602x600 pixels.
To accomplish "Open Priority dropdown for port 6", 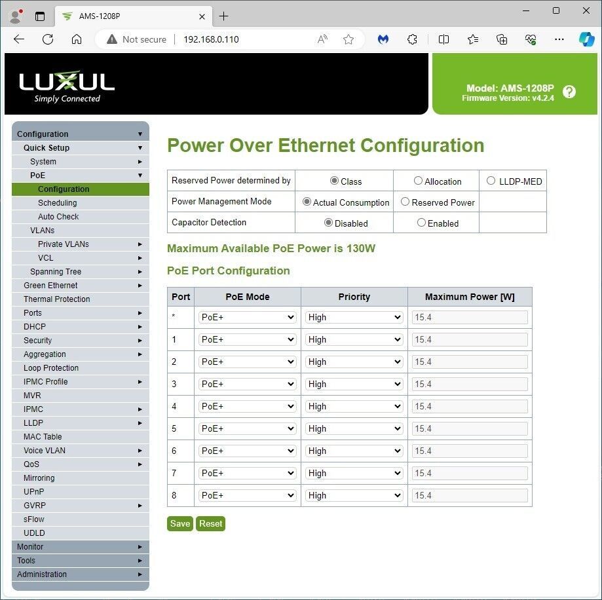I will [x=354, y=451].
